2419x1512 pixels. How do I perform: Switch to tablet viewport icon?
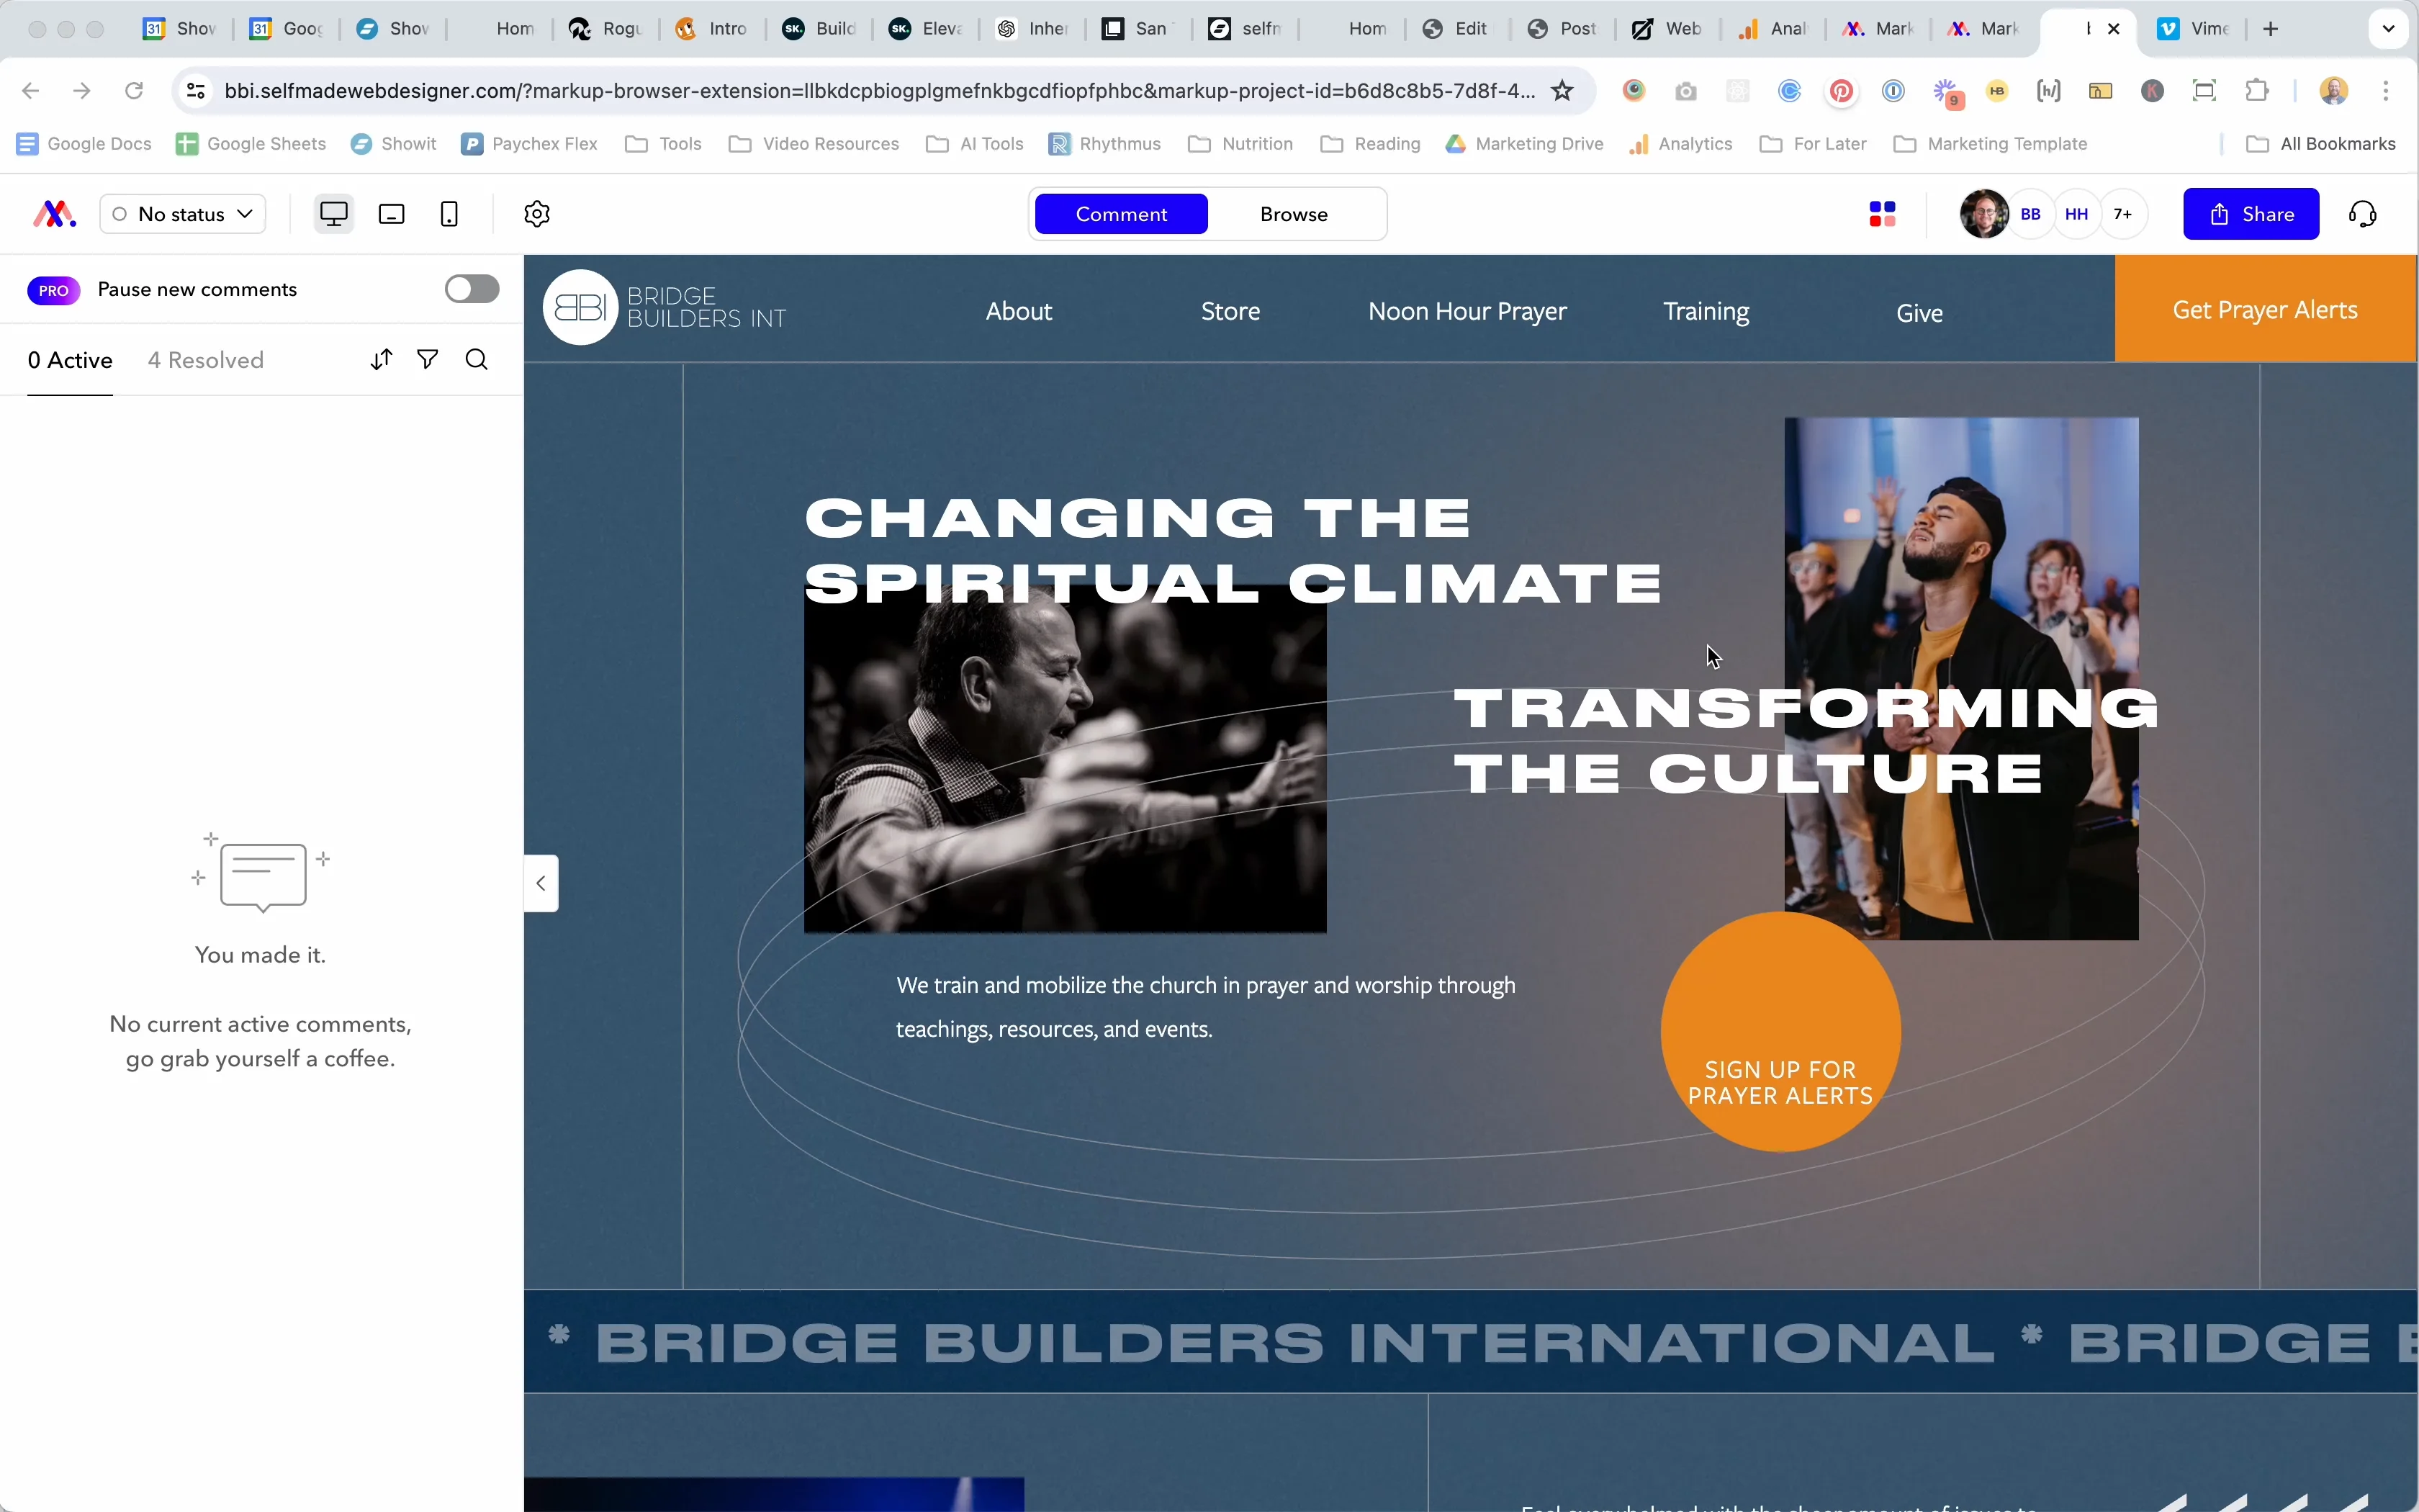click(392, 214)
